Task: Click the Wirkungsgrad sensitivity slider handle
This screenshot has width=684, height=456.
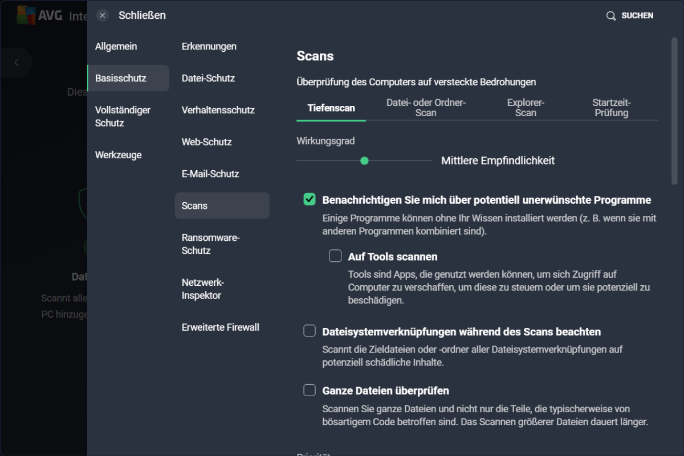Action: click(365, 161)
